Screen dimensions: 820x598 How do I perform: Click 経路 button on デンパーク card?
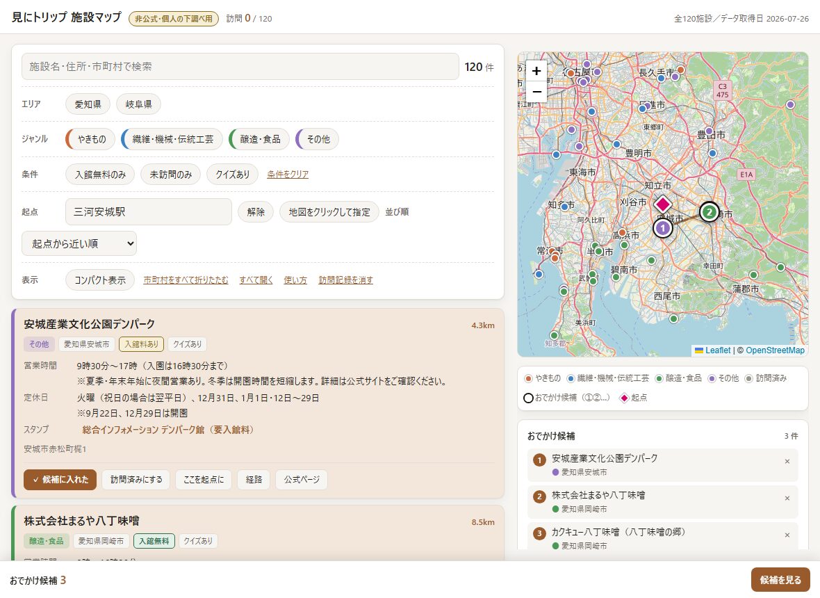[254, 479]
